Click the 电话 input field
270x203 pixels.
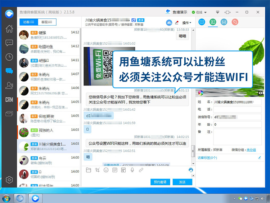tap(238, 109)
